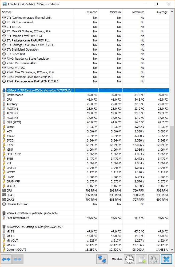This screenshot has height=267, width=175.
Task: Reset the elapsed time clock icon
Action: point(130,259)
